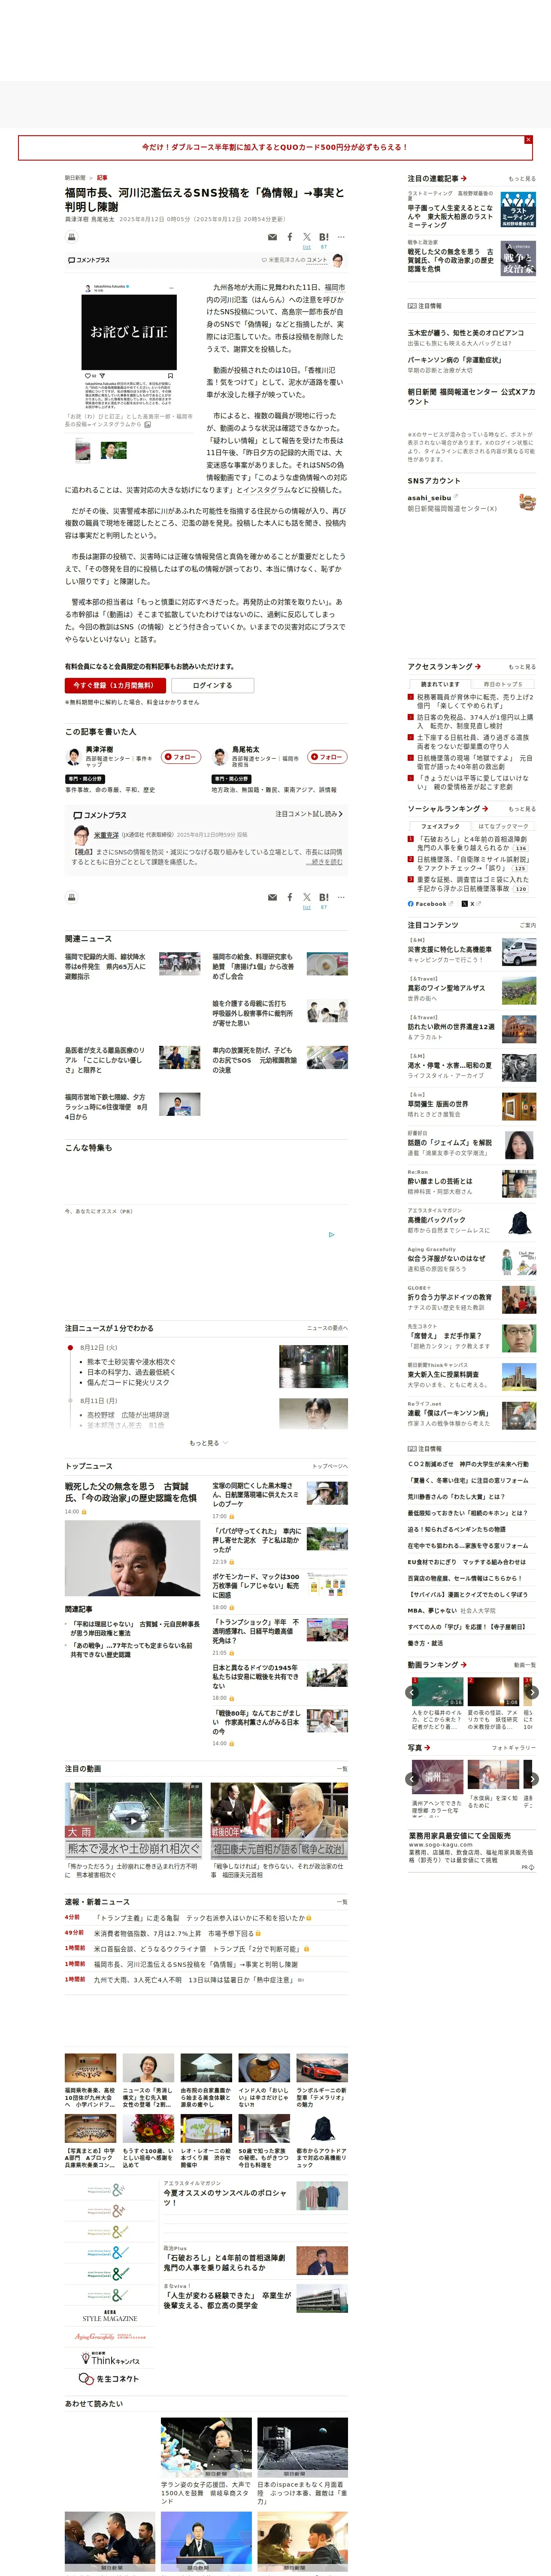Click 古賀誠 top story large photo
Viewport: 551px width, 2576px height.
[x=132, y=1559]
